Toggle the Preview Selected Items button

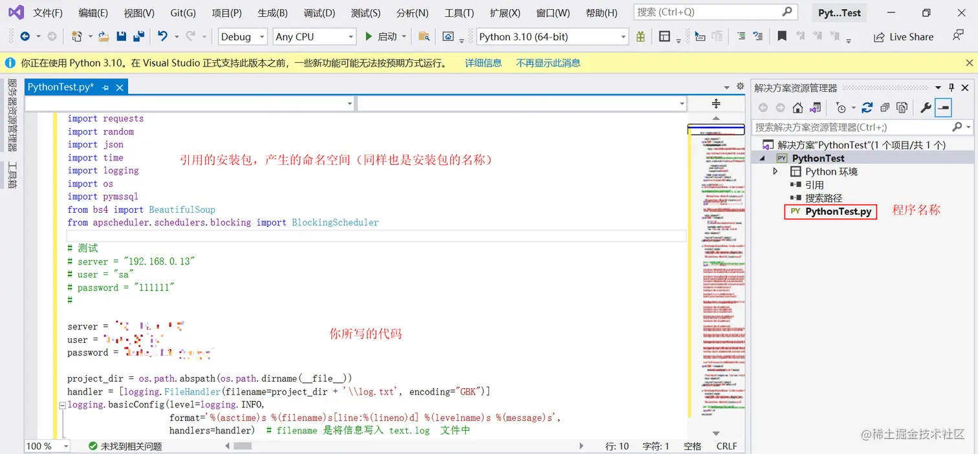point(944,108)
